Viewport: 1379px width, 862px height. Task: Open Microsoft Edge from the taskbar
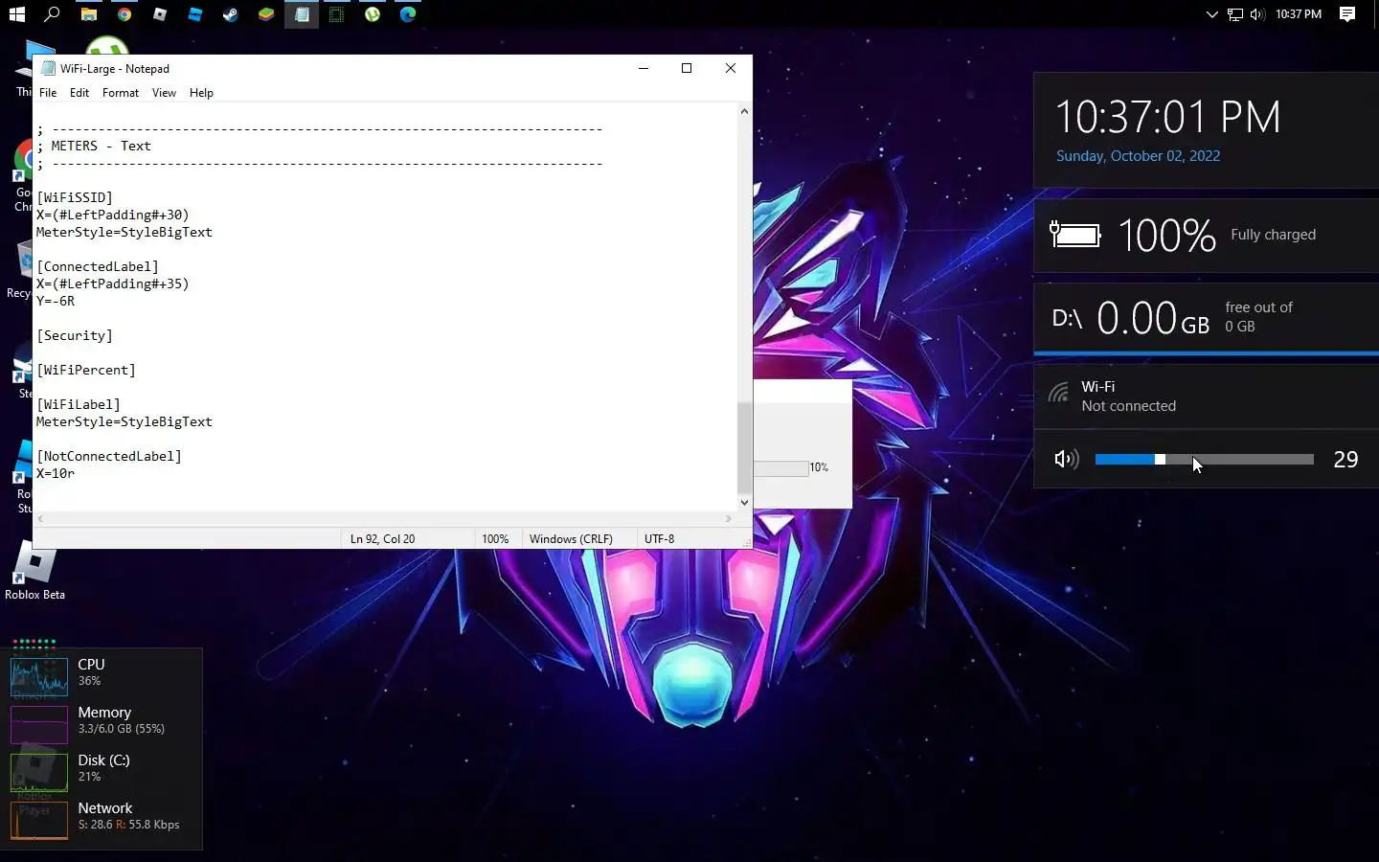[x=408, y=14]
